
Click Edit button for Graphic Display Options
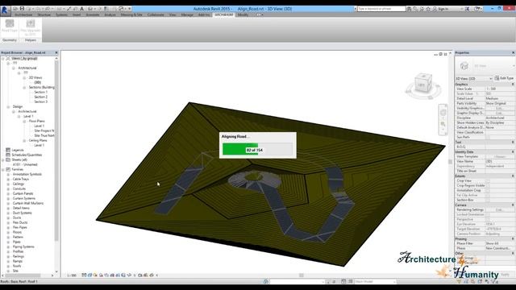coord(499,113)
